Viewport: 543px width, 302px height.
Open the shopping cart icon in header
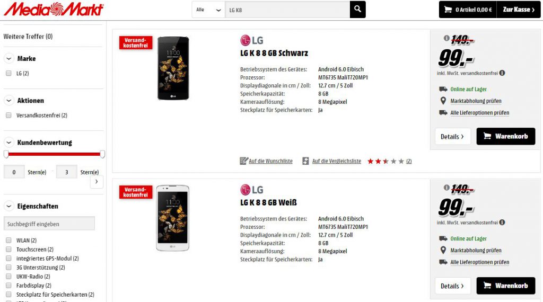448,10
